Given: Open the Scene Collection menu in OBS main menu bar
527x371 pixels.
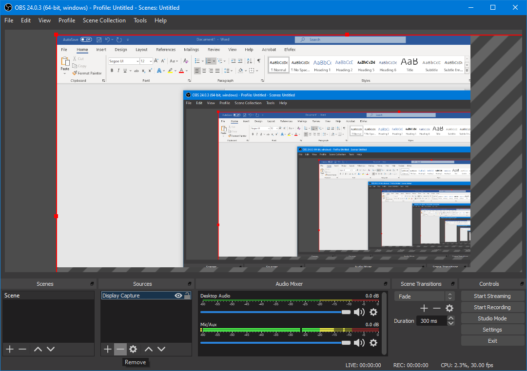Looking at the screenshot, I should 104,20.
